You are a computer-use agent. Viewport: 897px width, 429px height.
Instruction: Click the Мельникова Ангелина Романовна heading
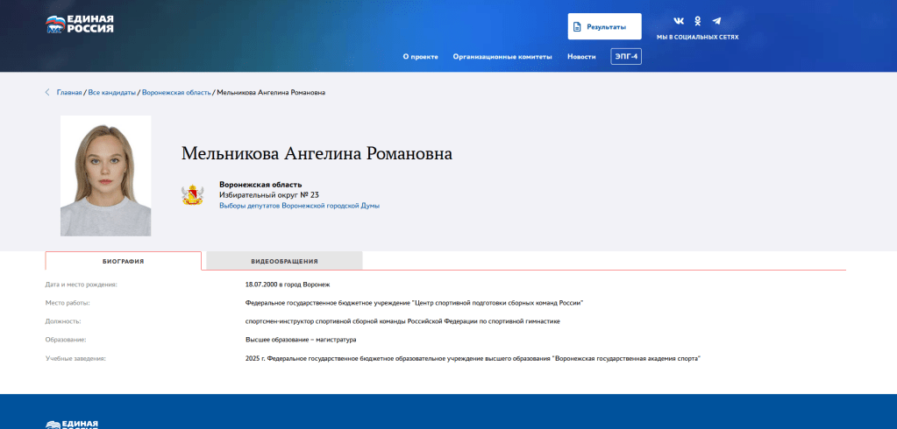point(317,153)
